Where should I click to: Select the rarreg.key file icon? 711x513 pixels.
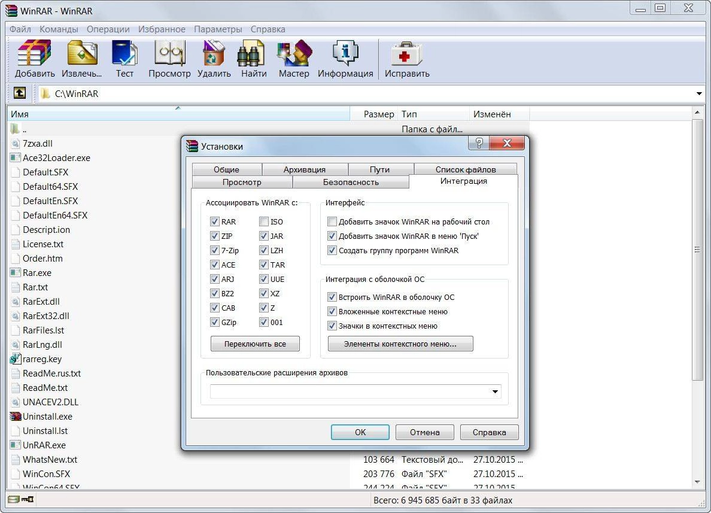click(x=16, y=359)
